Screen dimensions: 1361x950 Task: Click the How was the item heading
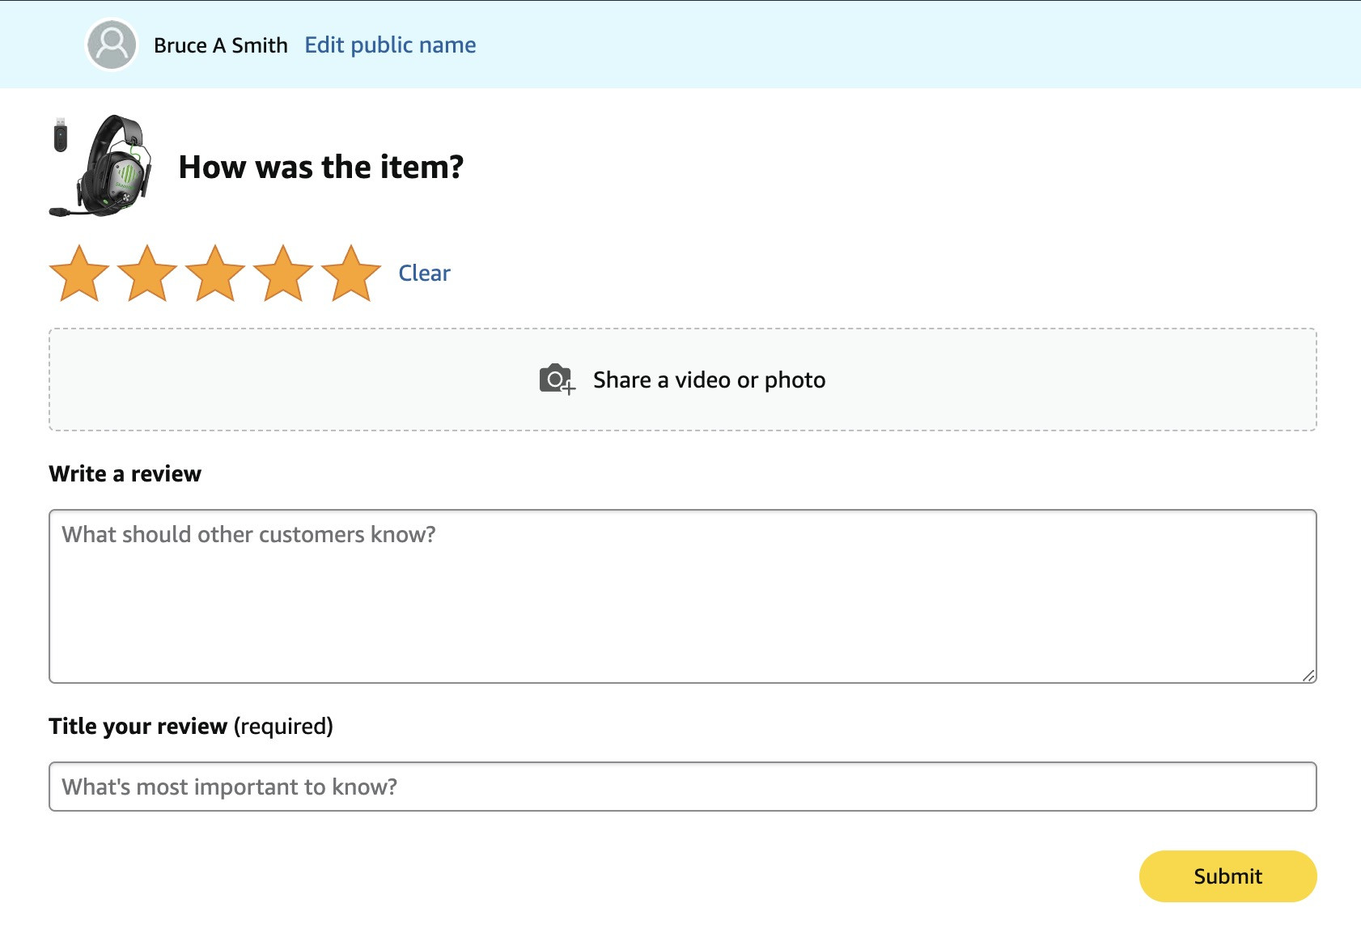click(x=321, y=167)
